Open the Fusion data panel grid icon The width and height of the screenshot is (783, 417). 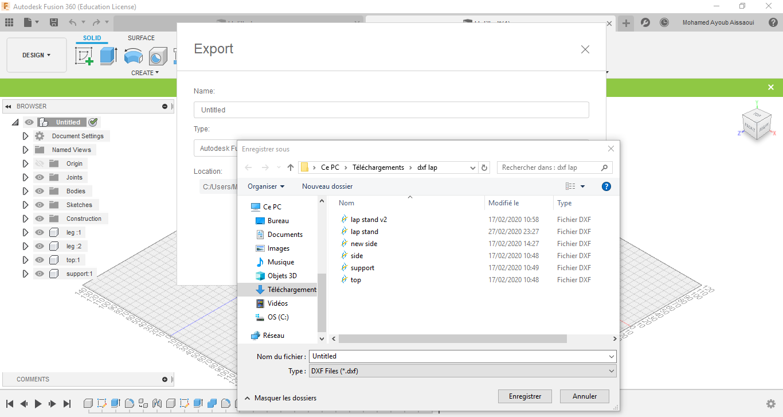click(x=9, y=22)
